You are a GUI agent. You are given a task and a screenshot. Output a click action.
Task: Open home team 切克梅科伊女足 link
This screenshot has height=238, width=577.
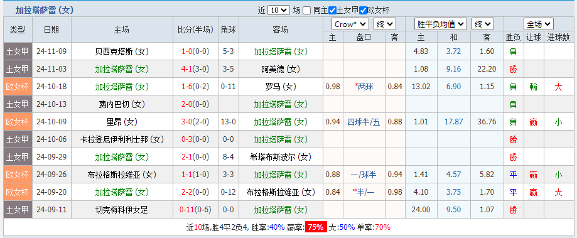point(122,210)
